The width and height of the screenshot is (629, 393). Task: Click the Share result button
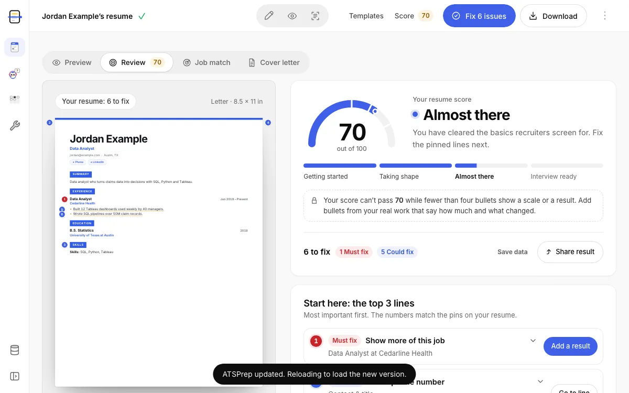(570, 252)
